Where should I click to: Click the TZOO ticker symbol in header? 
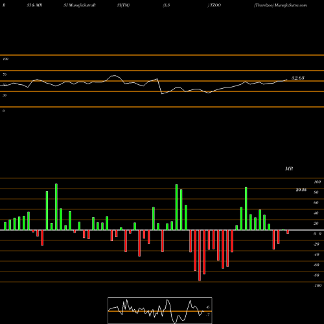(x=215, y=5)
